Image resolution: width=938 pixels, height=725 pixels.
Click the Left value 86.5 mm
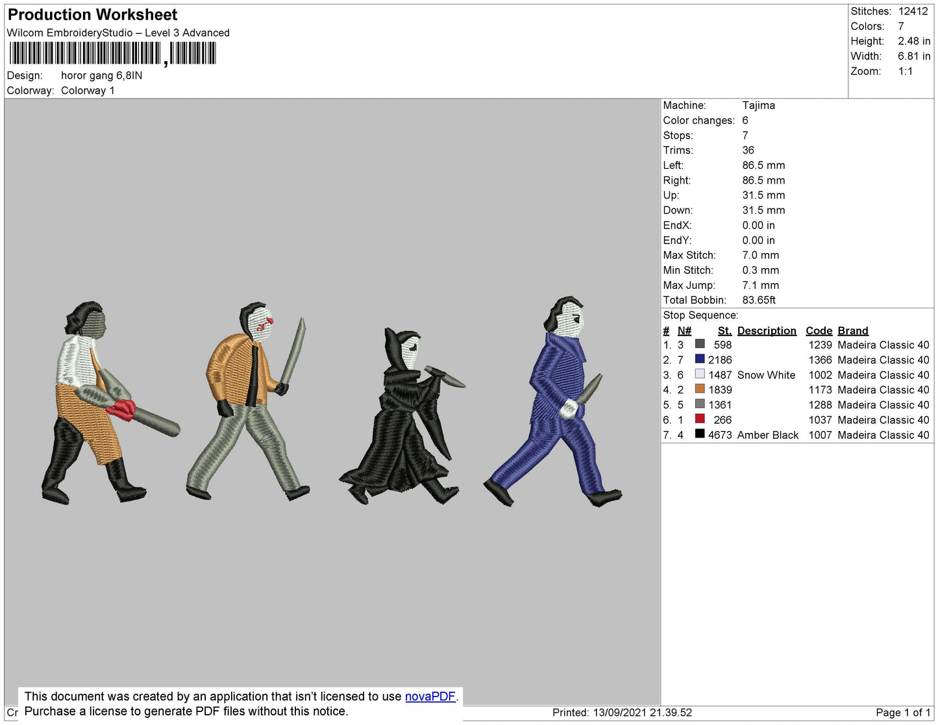(764, 165)
